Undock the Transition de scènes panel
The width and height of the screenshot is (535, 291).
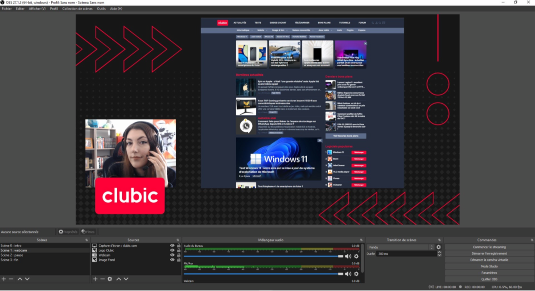440,240
